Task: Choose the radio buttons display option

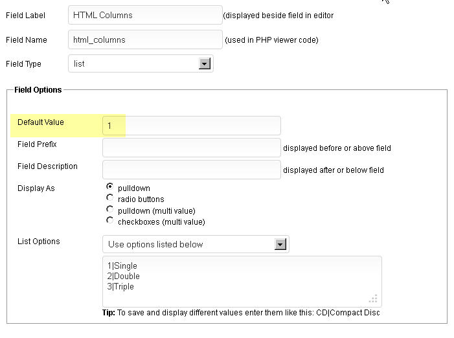Action: [x=109, y=198]
